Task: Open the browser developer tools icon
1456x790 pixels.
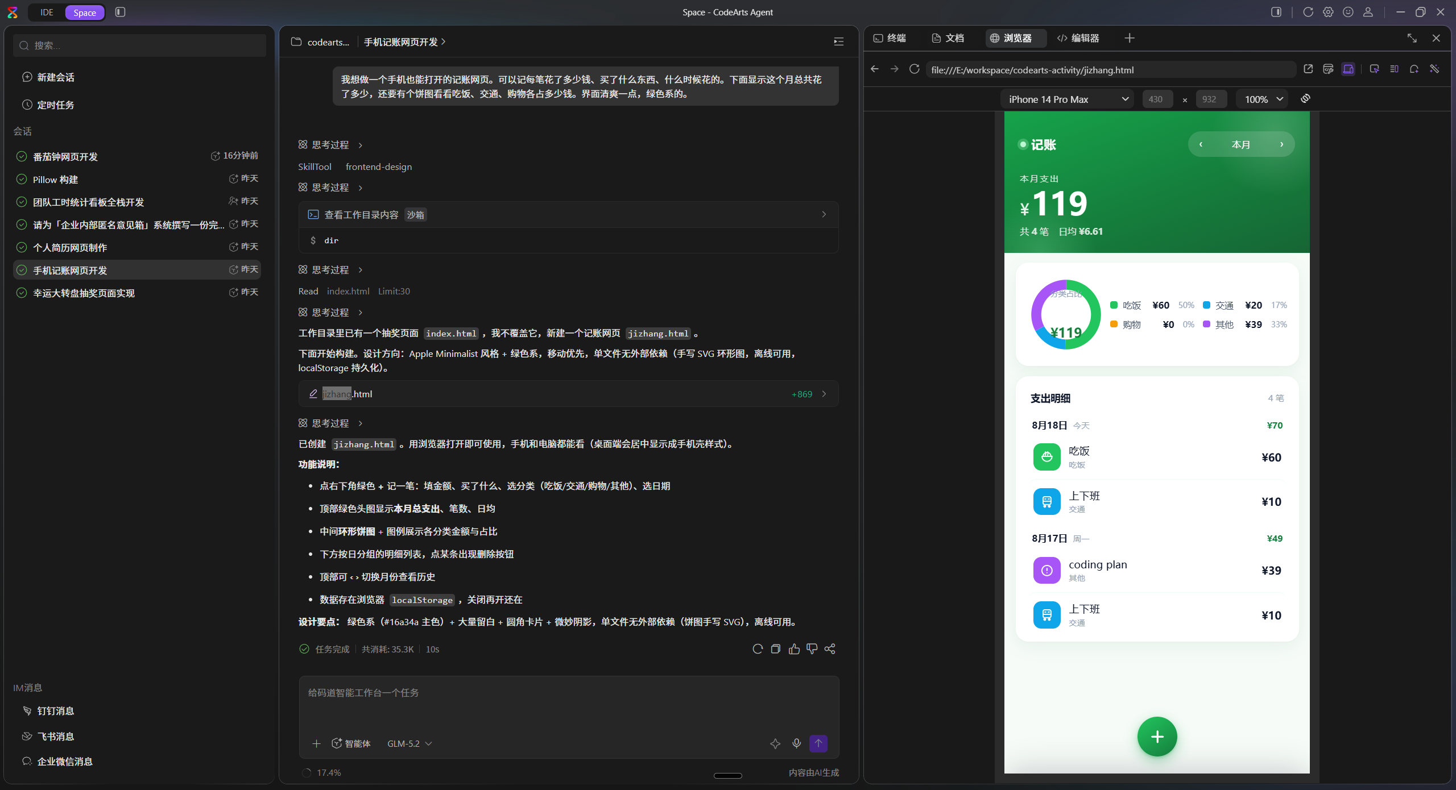Action: tap(1328, 69)
